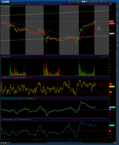Click the gray 606.55 price bubble
119x145 pixels.
point(112,34)
